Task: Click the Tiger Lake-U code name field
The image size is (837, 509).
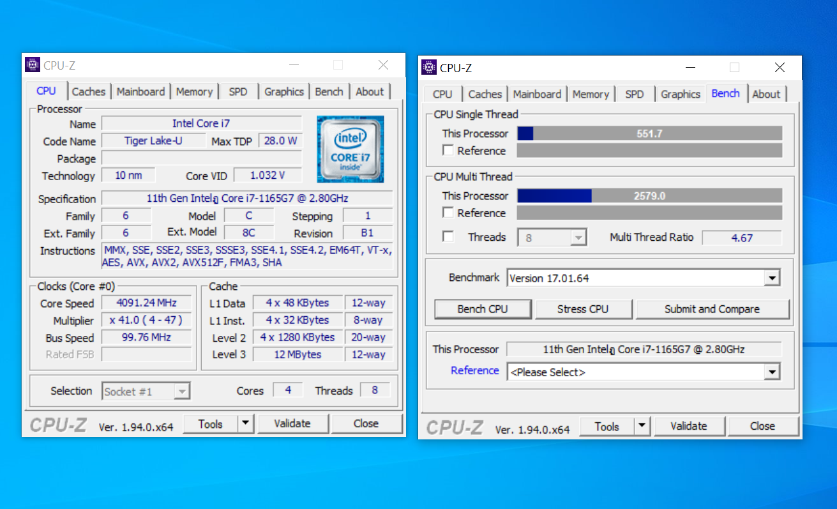Action: (153, 141)
